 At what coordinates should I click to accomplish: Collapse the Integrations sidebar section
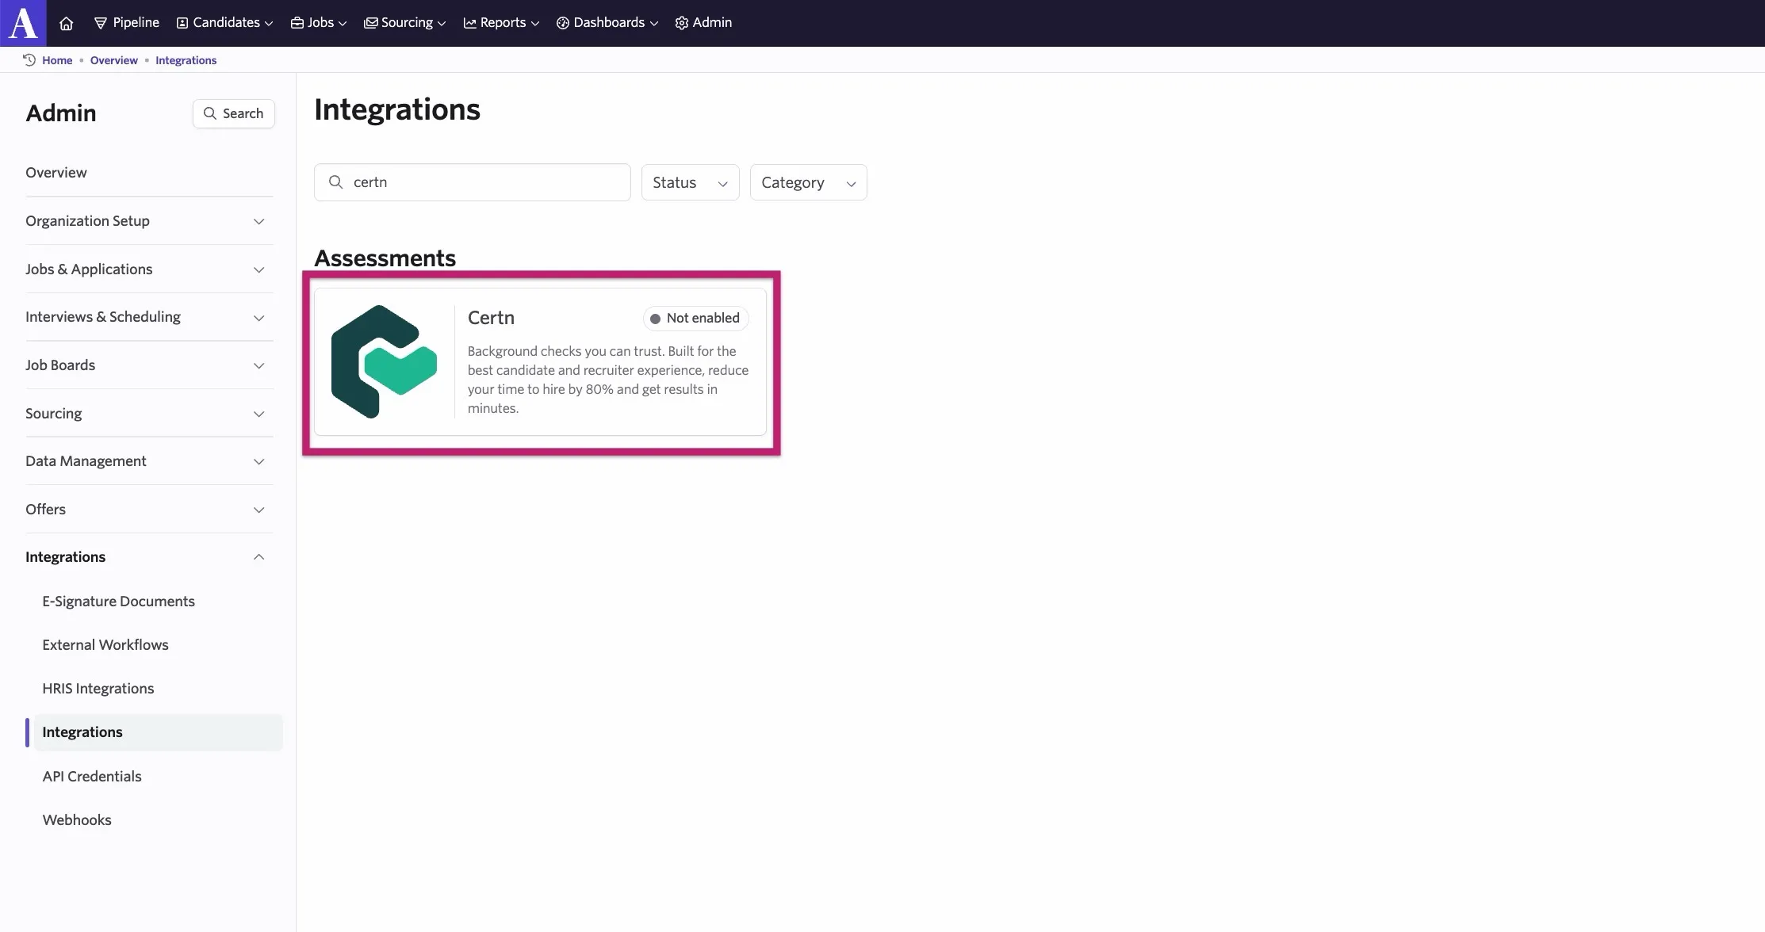point(149,557)
